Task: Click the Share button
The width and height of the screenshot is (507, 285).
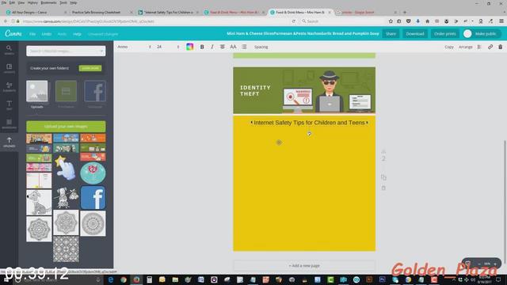Action: point(391,33)
